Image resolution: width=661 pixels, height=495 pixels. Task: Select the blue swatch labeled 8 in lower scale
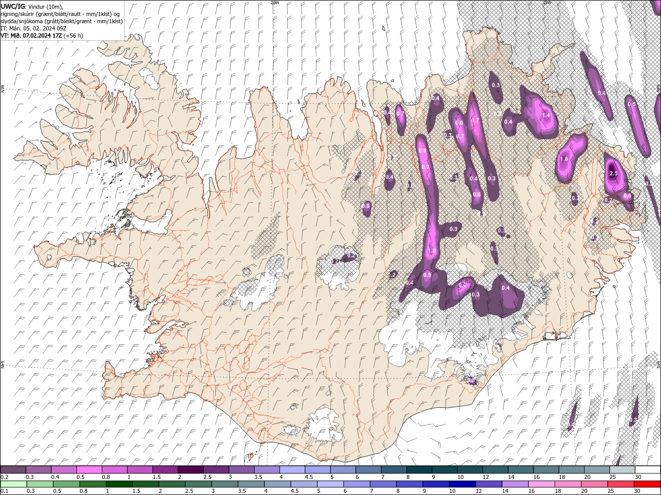pos(410,484)
